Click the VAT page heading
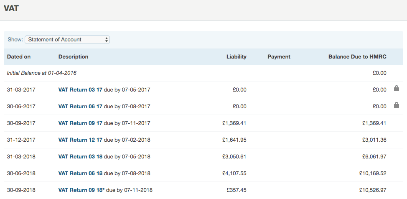Image resolution: width=407 pixels, height=199 pixels. tap(11, 8)
